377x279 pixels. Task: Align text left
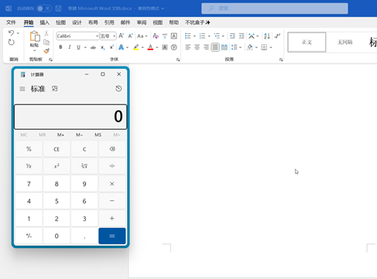188,47
